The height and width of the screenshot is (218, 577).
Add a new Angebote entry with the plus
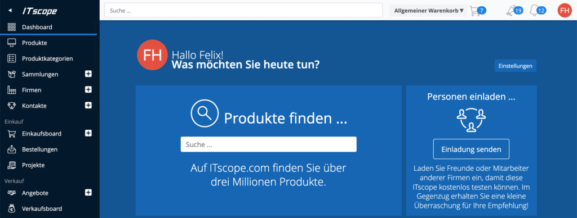click(88, 192)
